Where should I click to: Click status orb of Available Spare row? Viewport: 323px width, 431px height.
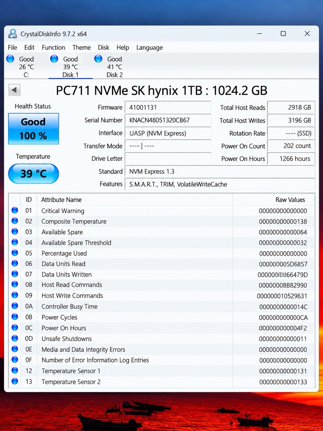coord(15,232)
